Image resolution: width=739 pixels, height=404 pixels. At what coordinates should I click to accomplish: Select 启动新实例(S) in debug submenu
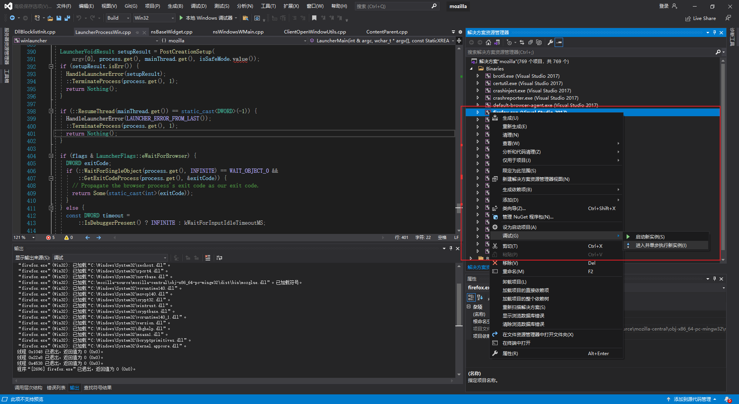click(666, 237)
